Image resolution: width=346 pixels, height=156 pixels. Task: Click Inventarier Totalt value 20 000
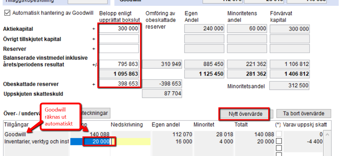266,142
